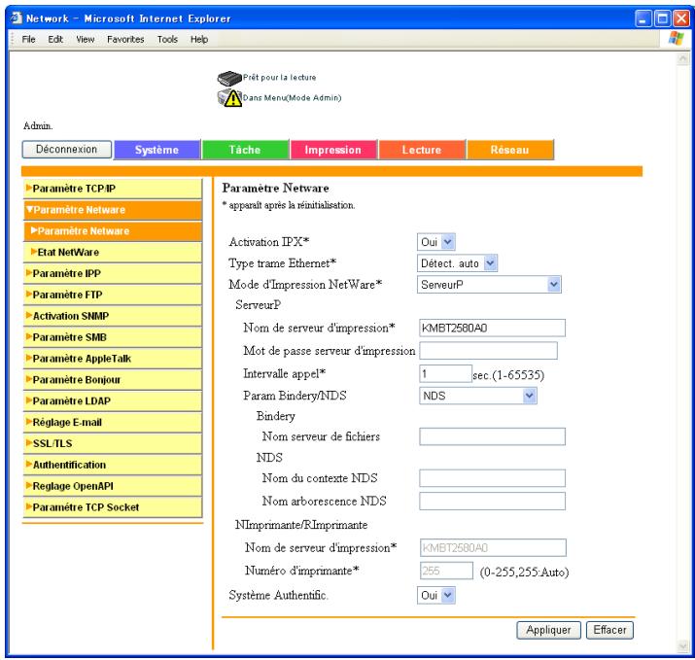Click the Nom du contexte NDS field

(x=492, y=478)
